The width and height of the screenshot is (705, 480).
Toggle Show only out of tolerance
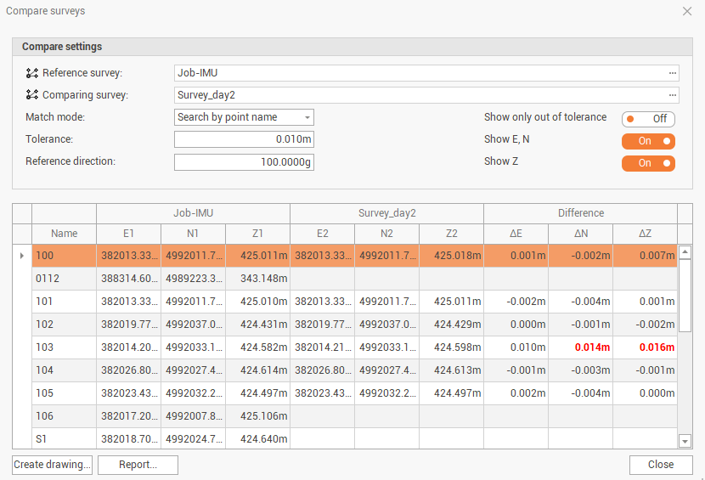point(648,119)
